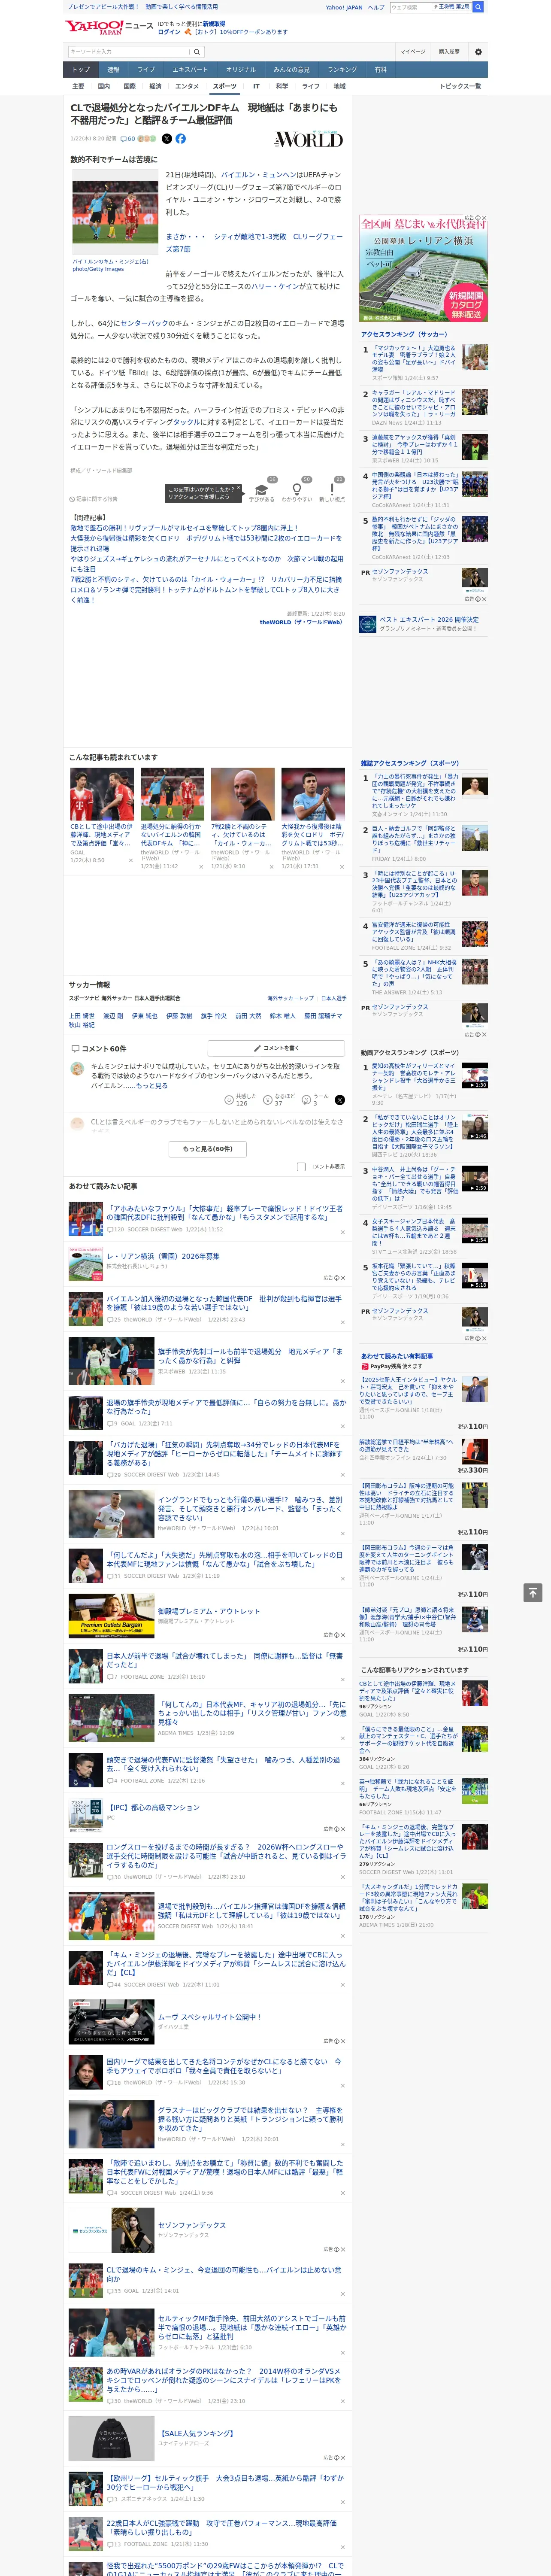Open the マイページ link
The image size is (551, 2576).
[412, 52]
